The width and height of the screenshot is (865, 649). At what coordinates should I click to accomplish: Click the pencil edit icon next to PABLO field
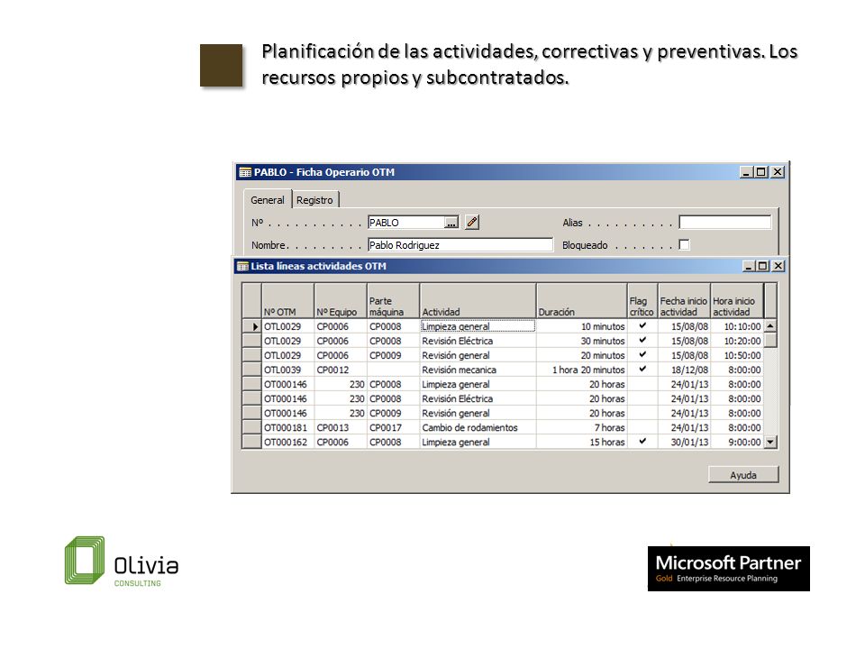tap(471, 223)
